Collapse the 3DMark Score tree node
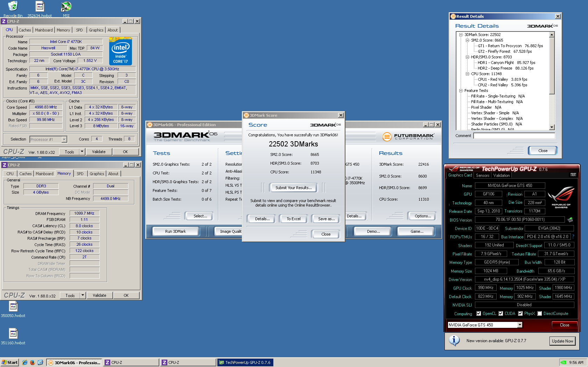588x367 pixels. point(461,35)
